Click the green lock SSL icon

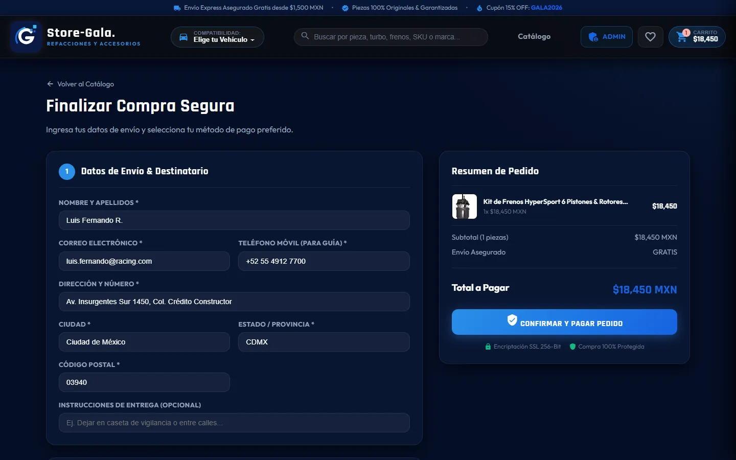pyautogui.click(x=488, y=347)
